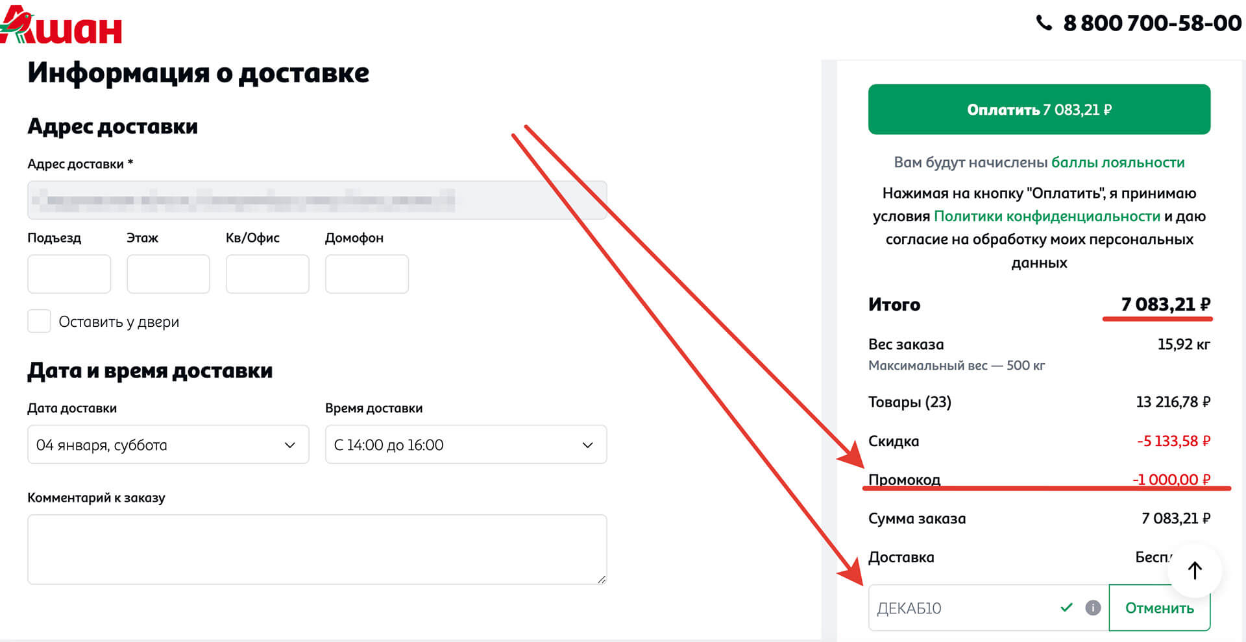Open the delivery time dropdown
The width and height of the screenshot is (1246, 642).
coord(465,445)
